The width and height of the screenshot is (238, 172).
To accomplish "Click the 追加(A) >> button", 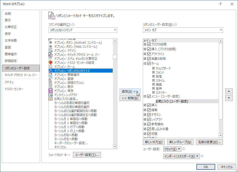I will pyautogui.click(x=130, y=91).
